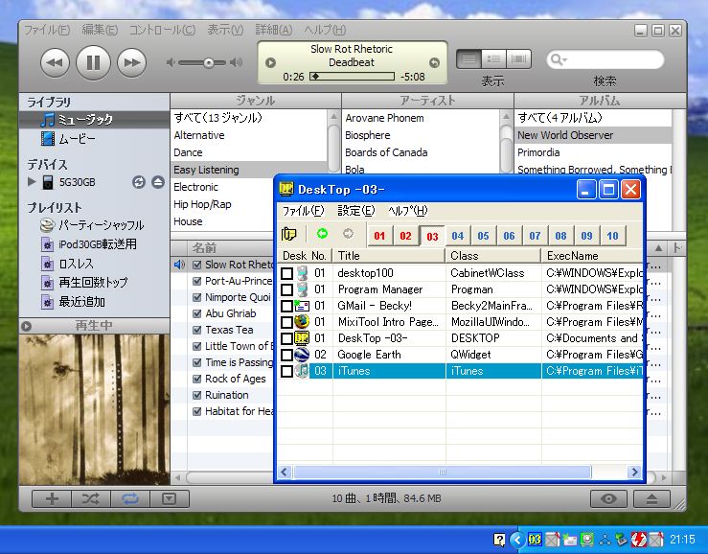This screenshot has height=554, width=708.
Task: Toggle the 再生中 artwork panel arrow
Action: click(x=26, y=326)
